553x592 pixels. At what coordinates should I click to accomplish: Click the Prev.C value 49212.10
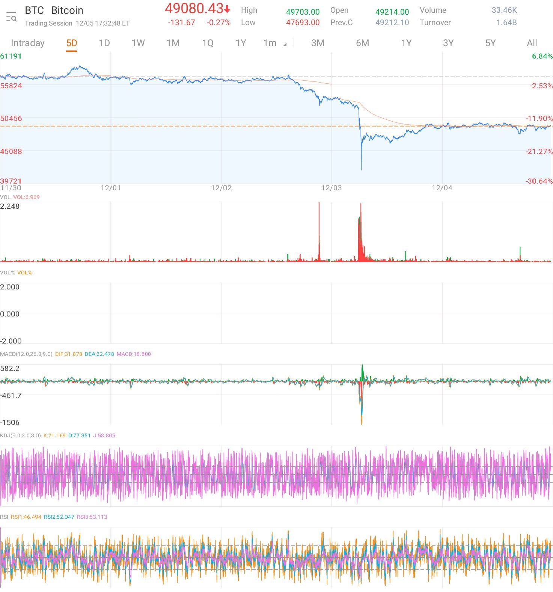[x=392, y=23]
